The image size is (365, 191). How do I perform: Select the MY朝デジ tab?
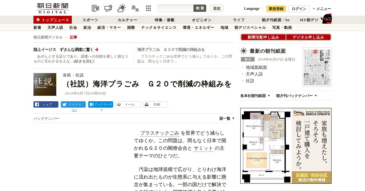(x=309, y=20)
